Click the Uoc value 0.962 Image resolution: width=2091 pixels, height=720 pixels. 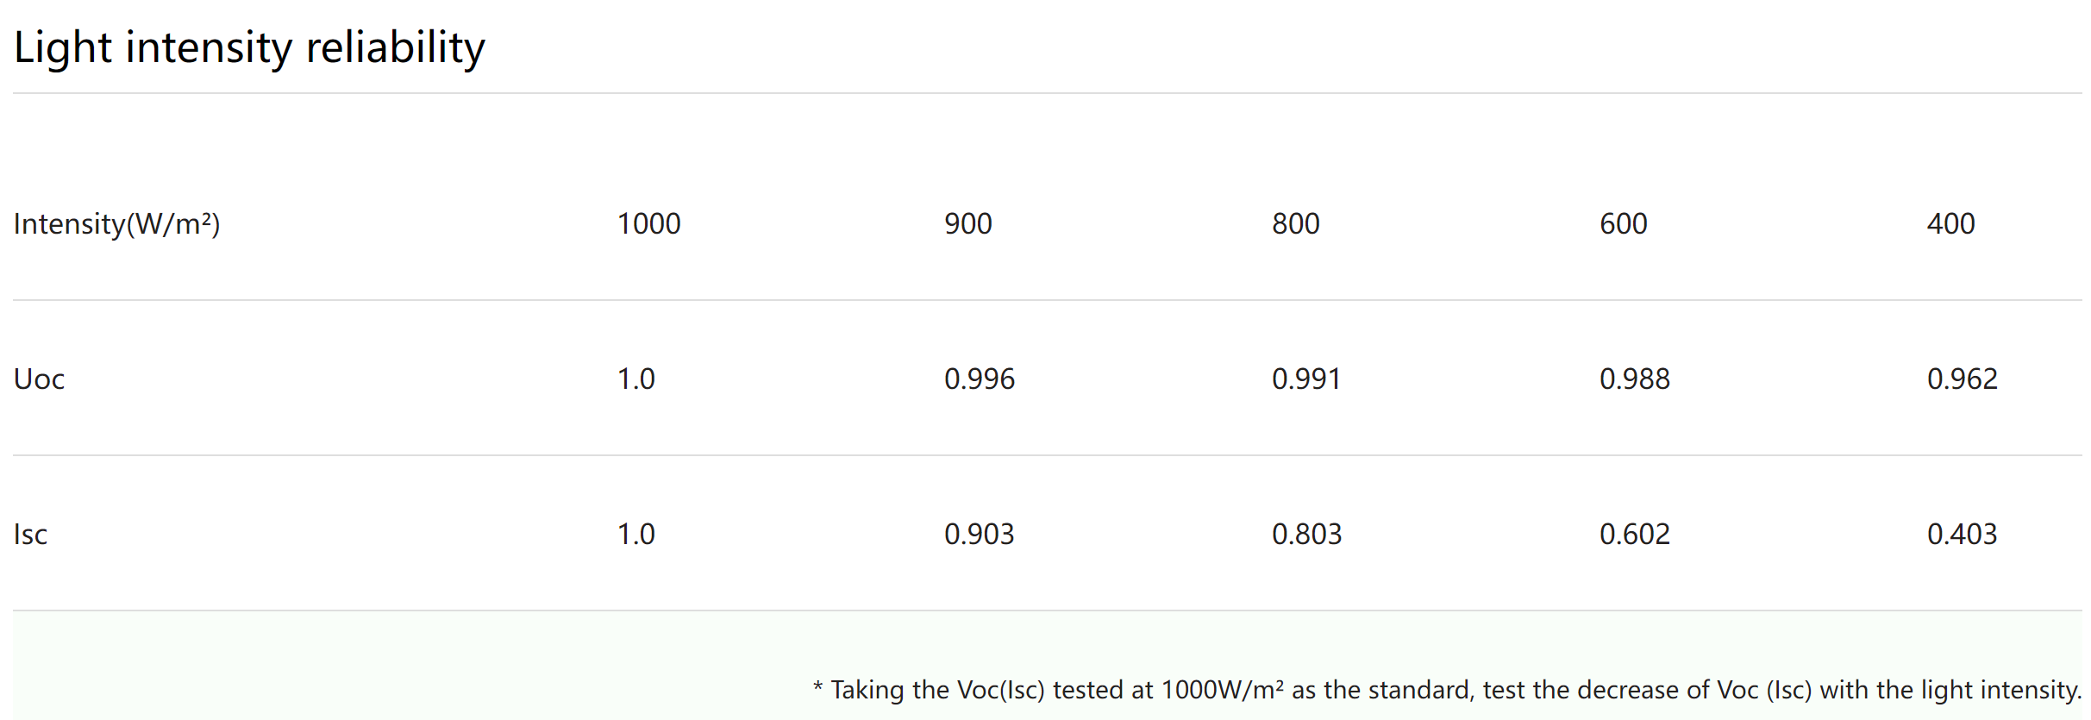pyautogui.click(x=1963, y=379)
